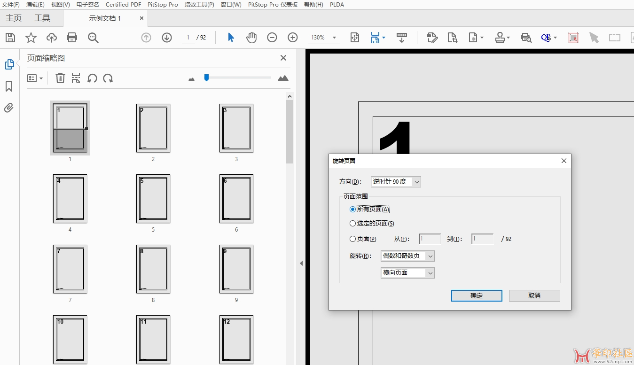Click the Save file icon
634x365 pixels.
pyautogui.click(x=10, y=38)
